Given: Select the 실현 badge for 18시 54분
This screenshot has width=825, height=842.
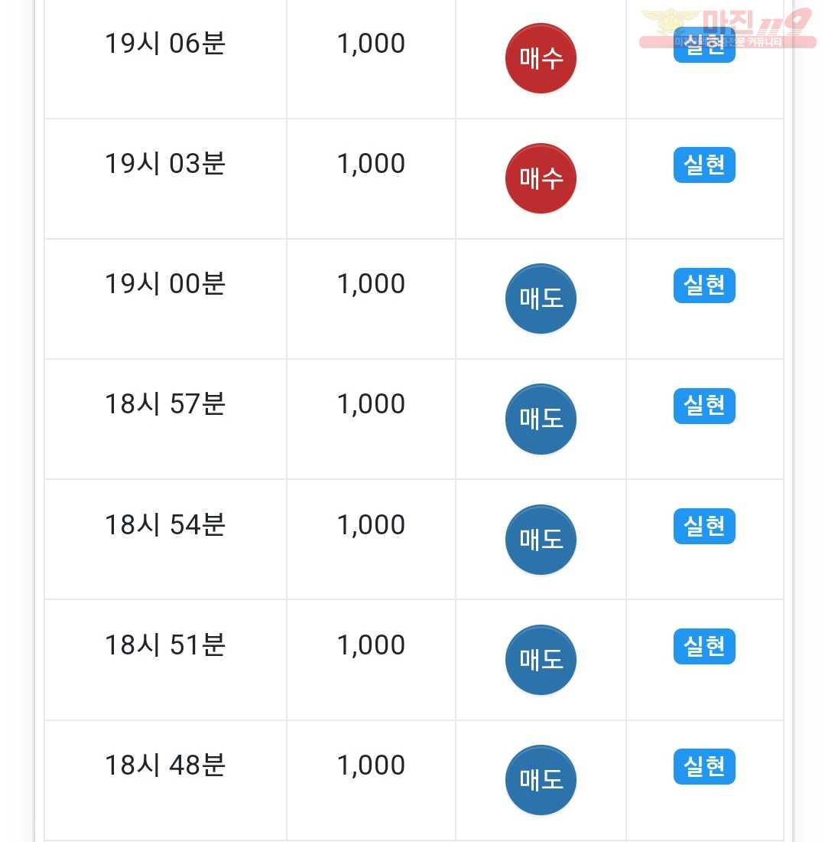Looking at the screenshot, I should pyautogui.click(x=704, y=526).
